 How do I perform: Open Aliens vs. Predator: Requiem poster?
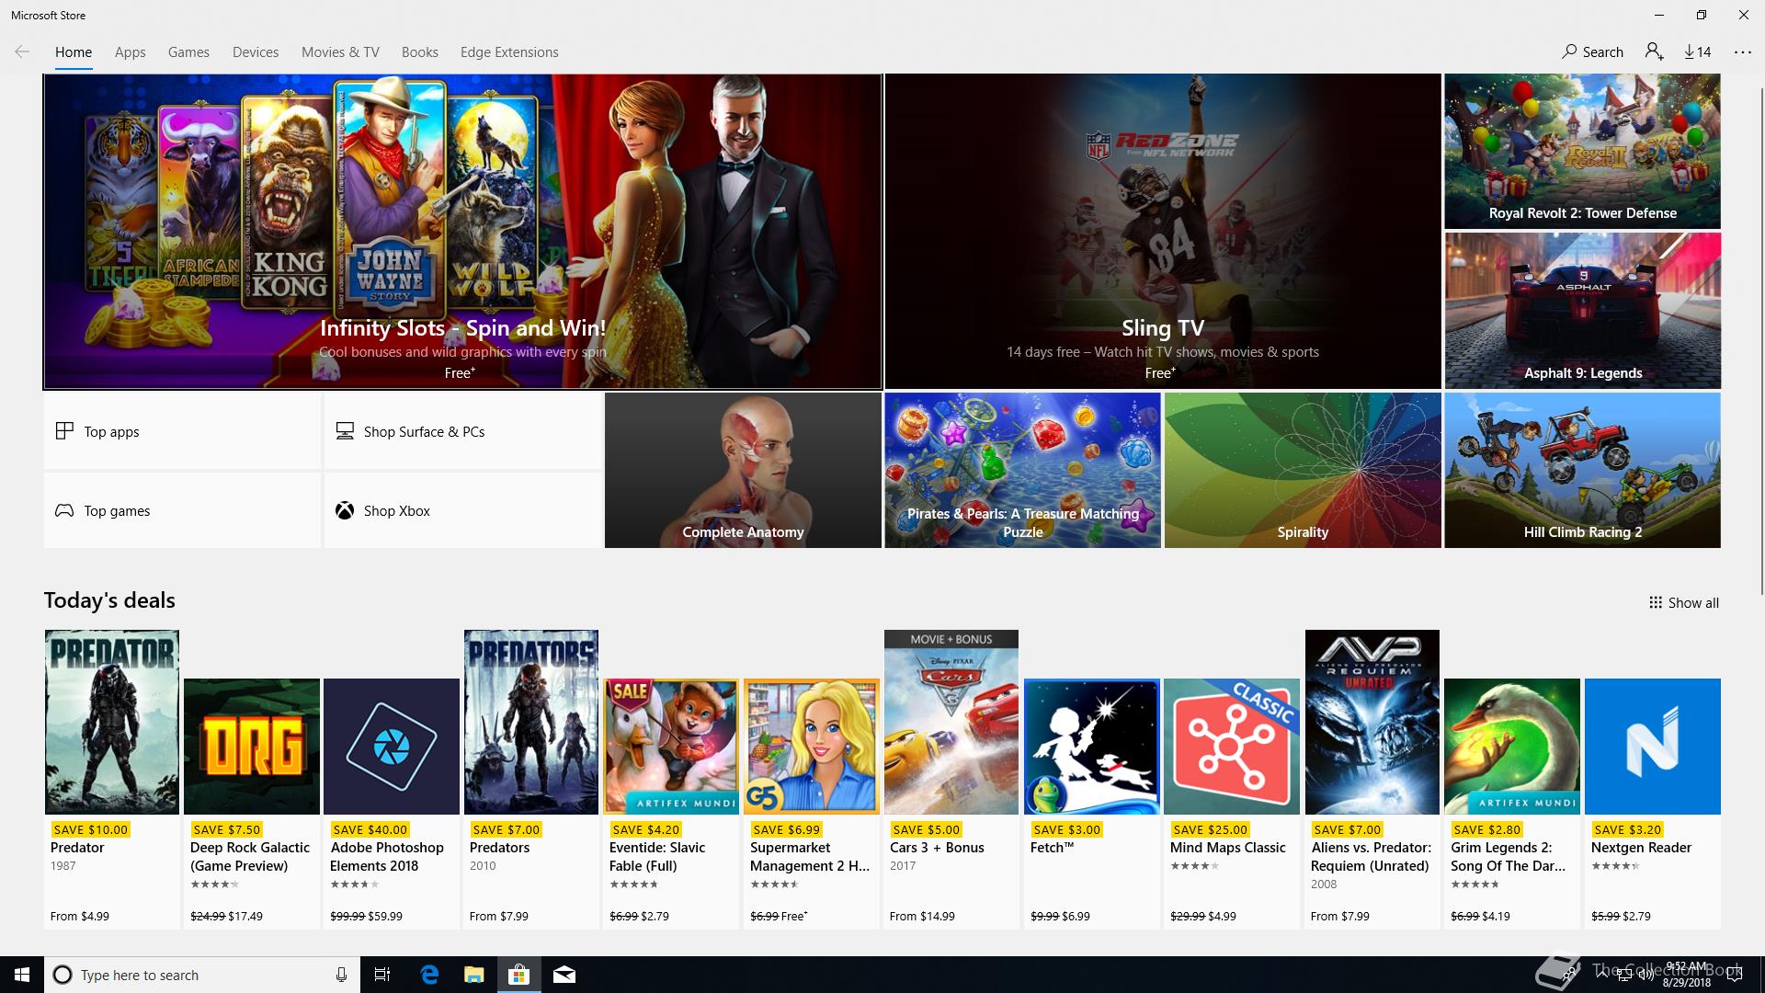[1372, 722]
